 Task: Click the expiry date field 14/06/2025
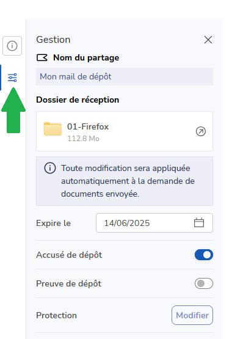(x=154, y=223)
